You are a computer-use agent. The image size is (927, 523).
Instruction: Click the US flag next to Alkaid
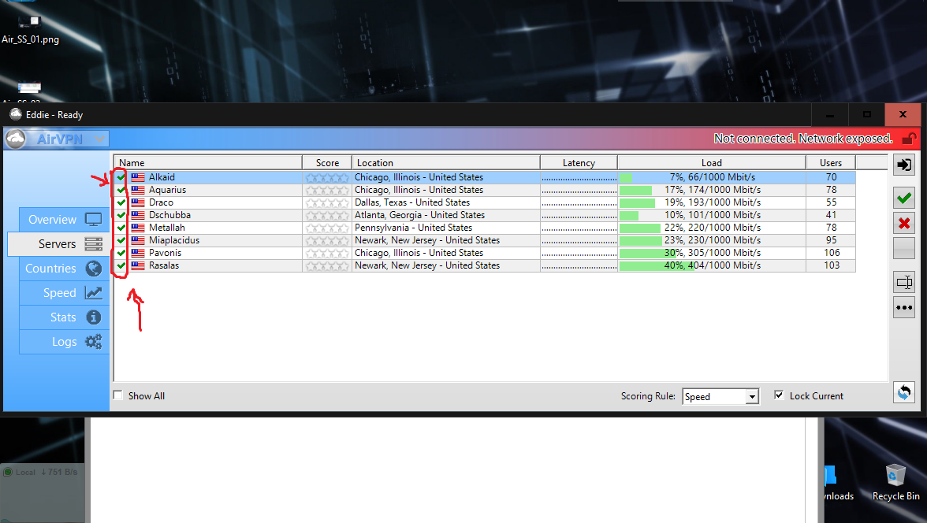[138, 177]
